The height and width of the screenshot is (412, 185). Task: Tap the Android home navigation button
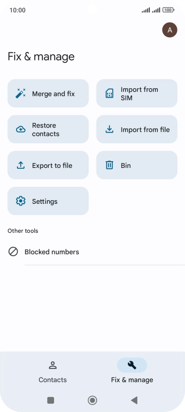point(92,400)
